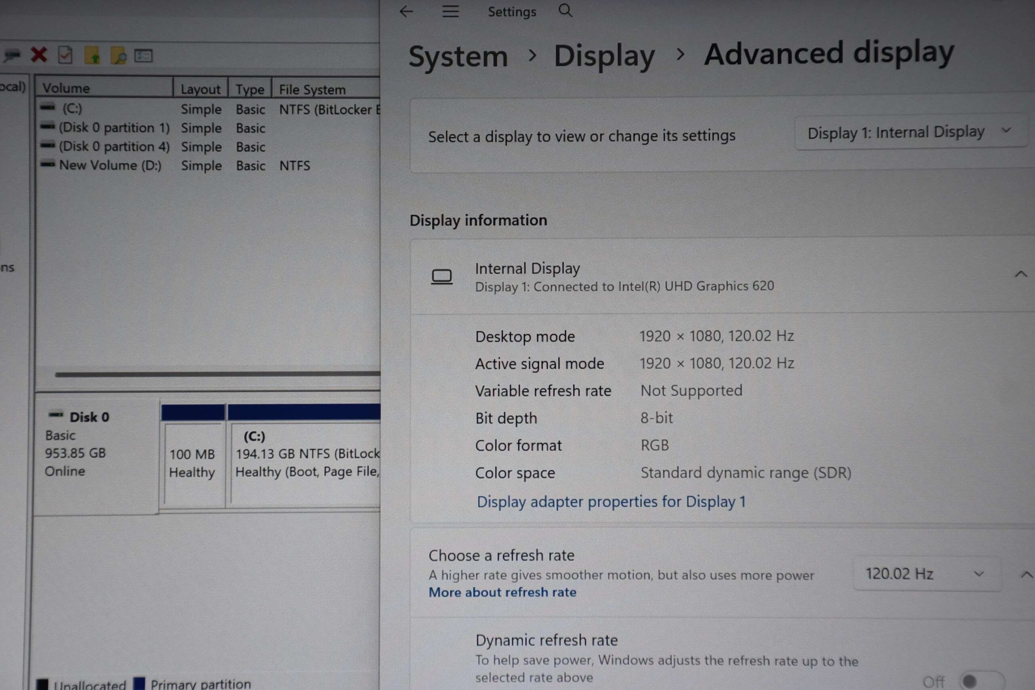
Task: Select the (C:) volume row in the list
Action: pyautogui.click(x=209, y=109)
